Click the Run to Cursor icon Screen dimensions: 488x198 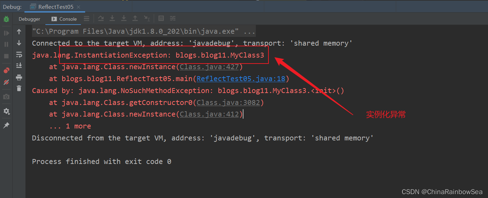coord(147,19)
